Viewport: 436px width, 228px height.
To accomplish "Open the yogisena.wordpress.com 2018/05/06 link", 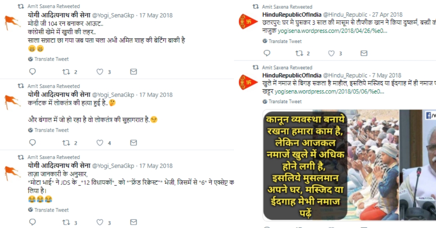I will point(330,91).
